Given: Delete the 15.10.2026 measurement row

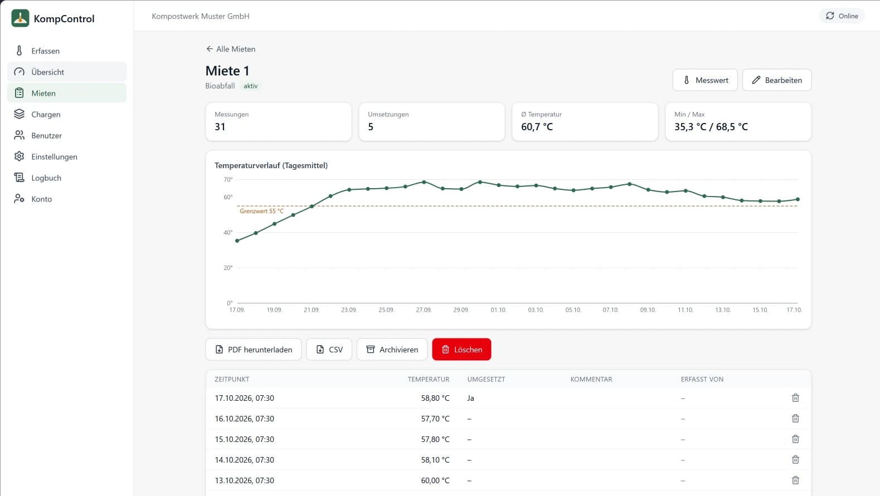Looking at the screenshot, I should [795, 439].
